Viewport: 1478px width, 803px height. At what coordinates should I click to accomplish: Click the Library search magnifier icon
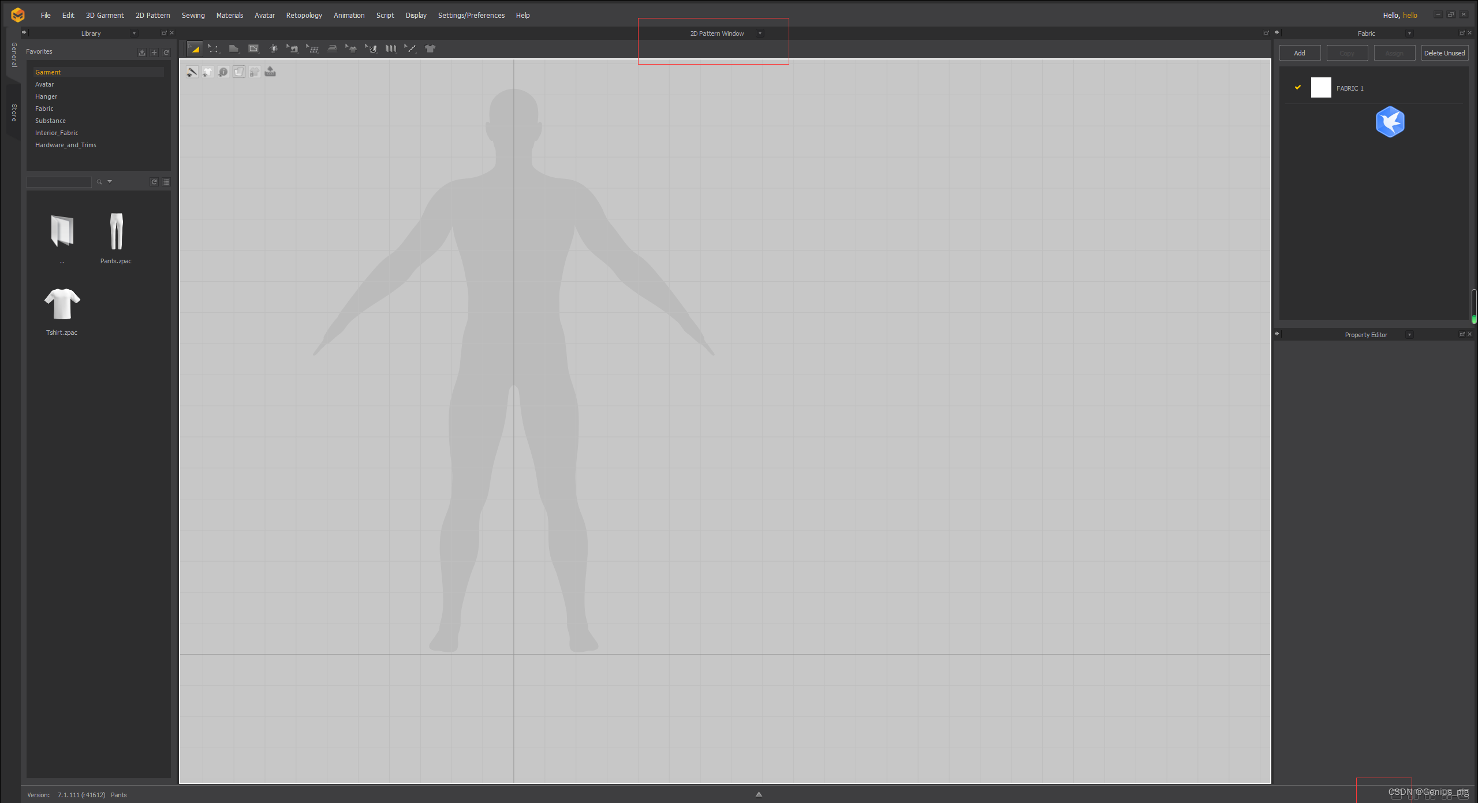[99, 182]
